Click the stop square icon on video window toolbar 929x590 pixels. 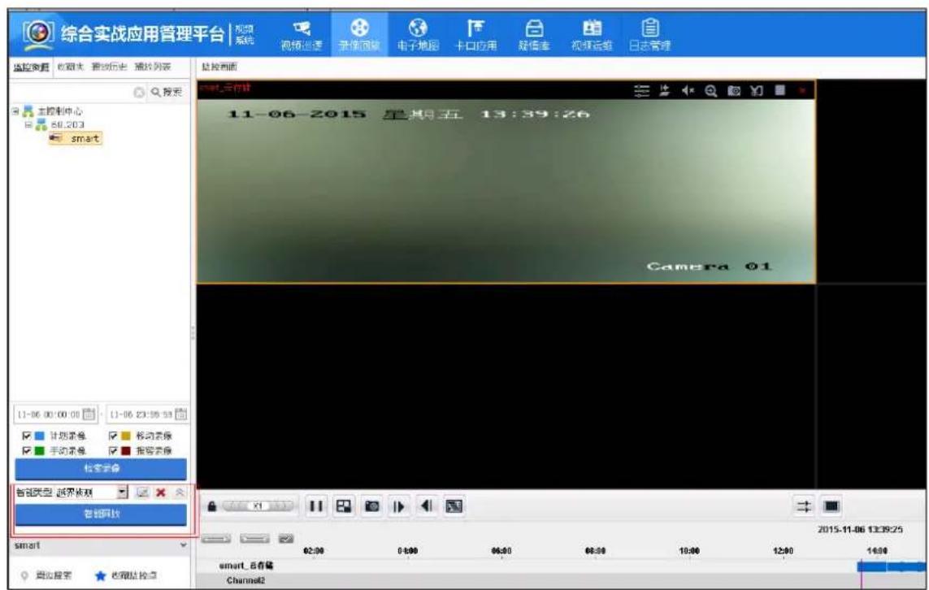tap(780, 90)
